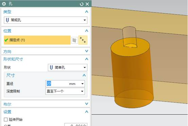Click the point creation icon with plus signs
Image resolution: width=188 pixels, height=126 pixels.
click(83, 40)
